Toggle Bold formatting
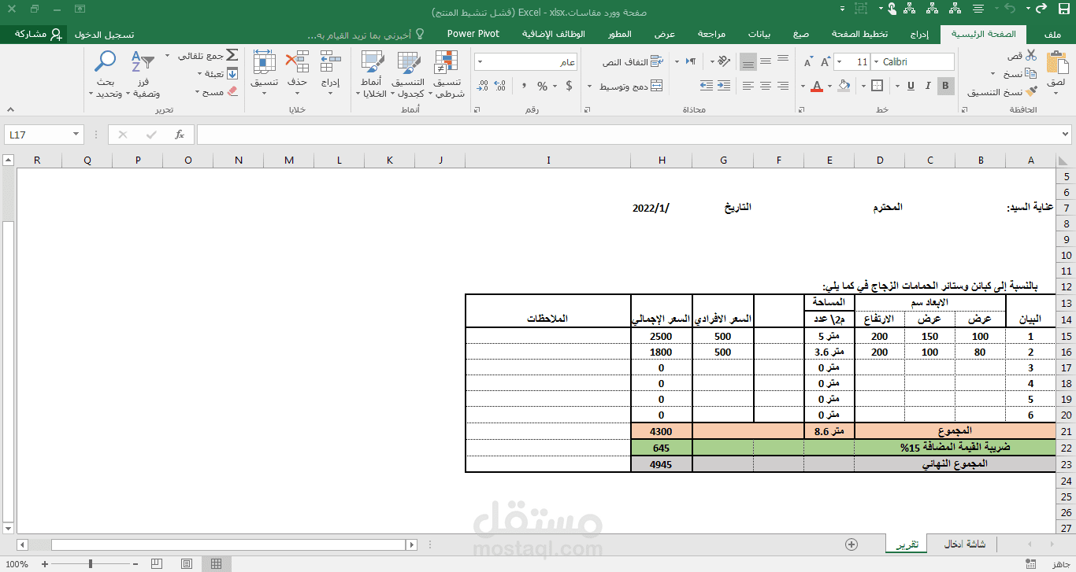 [x=945, y=86]
